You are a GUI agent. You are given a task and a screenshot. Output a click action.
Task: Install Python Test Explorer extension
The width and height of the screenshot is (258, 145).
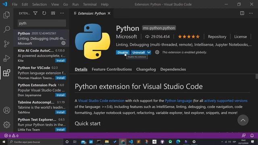coord(60,130)
